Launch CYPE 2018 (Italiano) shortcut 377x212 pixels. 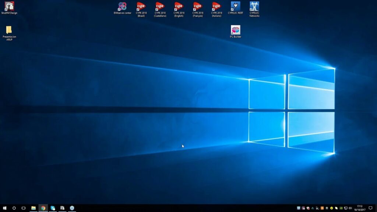(x=216, y=7)
